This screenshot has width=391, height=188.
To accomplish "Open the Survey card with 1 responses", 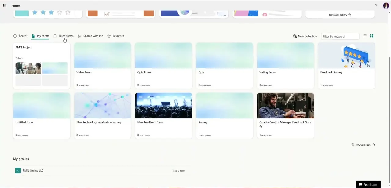I will pos(225,116).
